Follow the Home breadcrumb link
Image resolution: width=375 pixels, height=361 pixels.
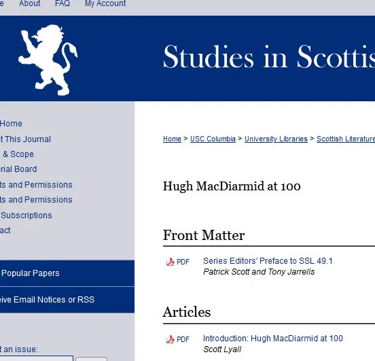(172, 139)
